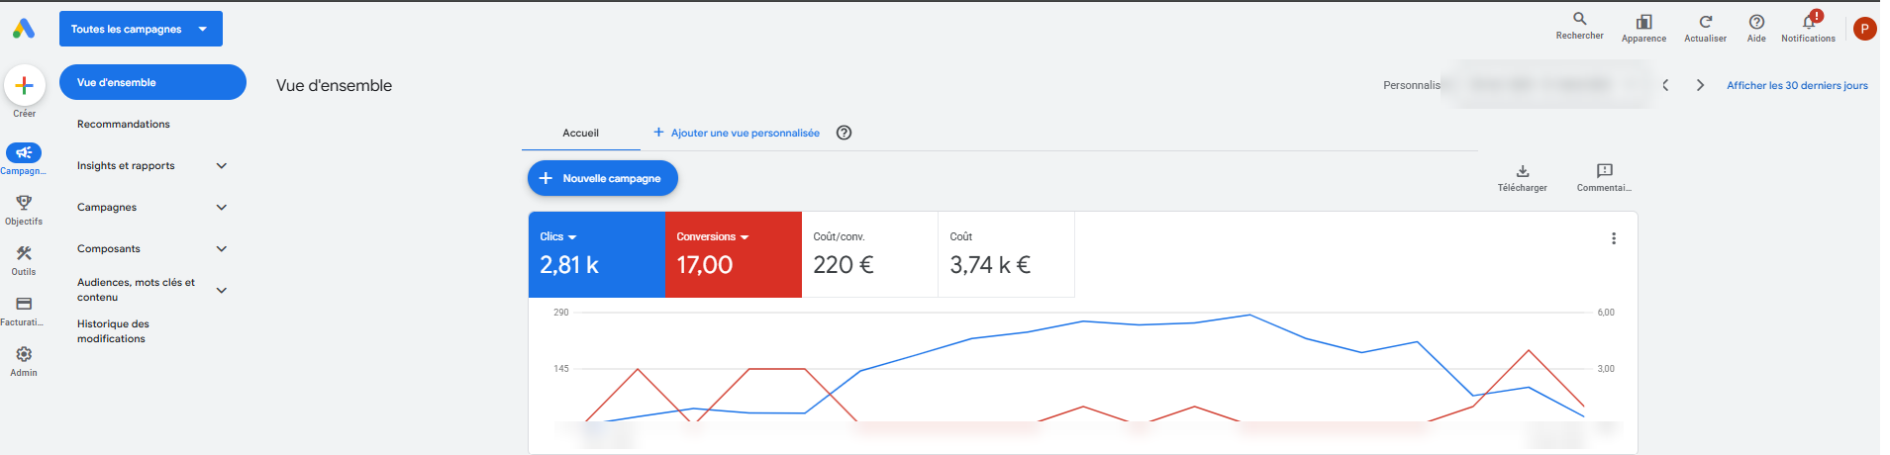Select the Coût metric card

[1006, 254]
